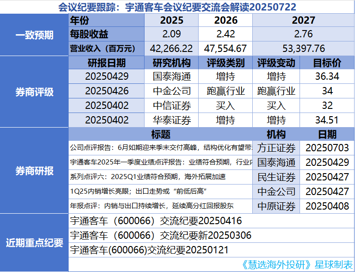
Task: Select the 华泰证券 institution cell
Action: coord(172,120)
